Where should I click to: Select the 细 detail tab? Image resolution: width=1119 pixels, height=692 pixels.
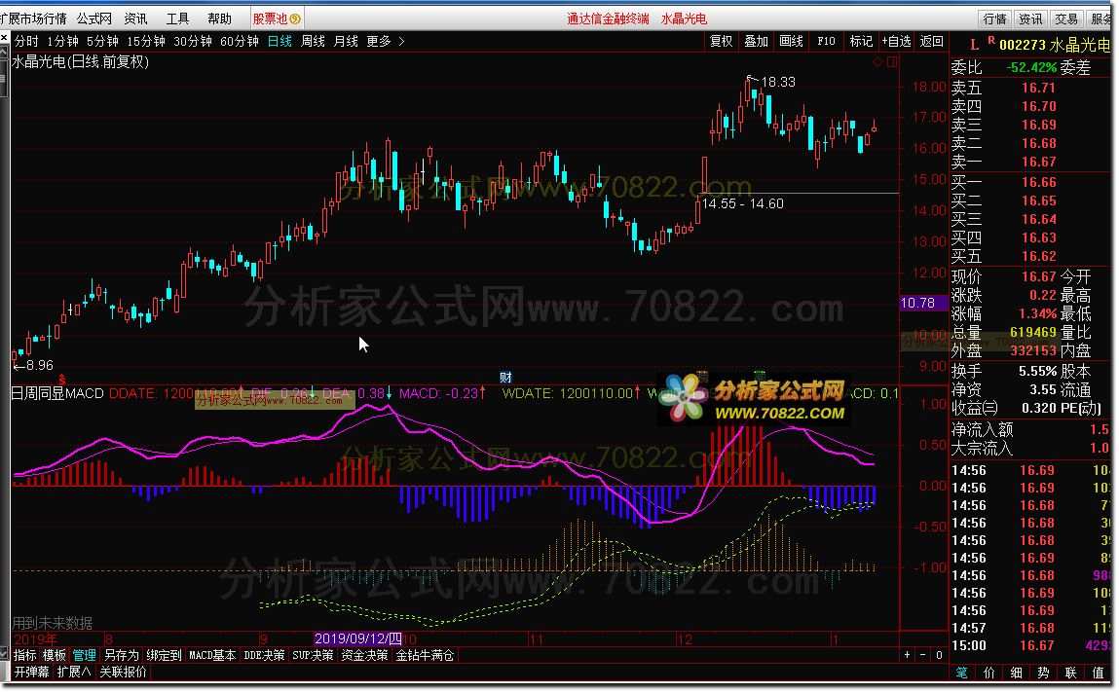1016,673
